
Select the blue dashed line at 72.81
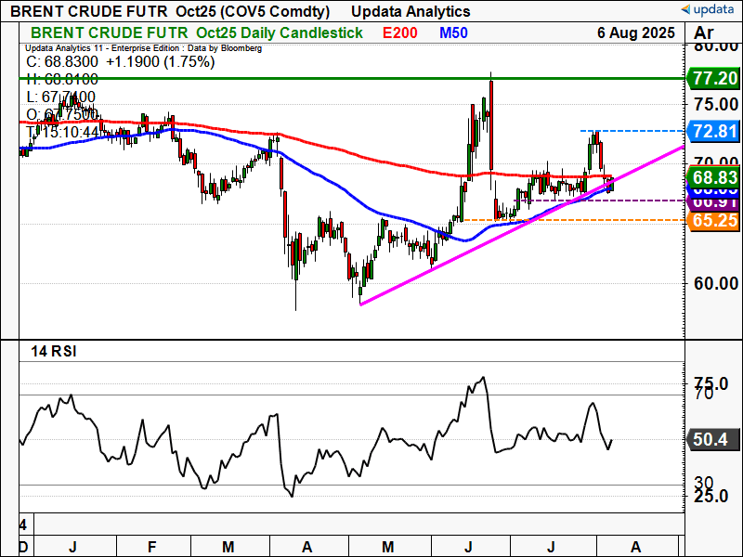tap(632, 131)
